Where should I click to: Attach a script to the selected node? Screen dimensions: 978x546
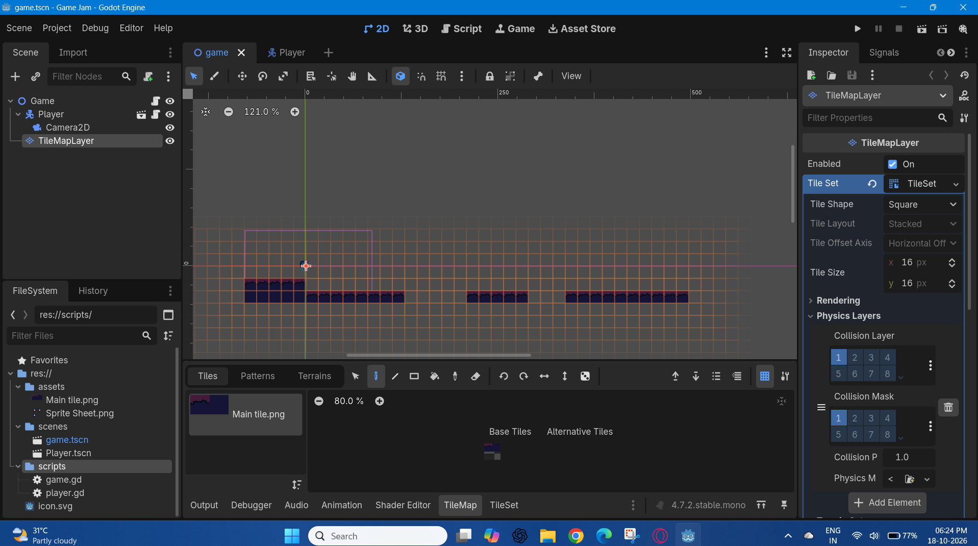148,77
